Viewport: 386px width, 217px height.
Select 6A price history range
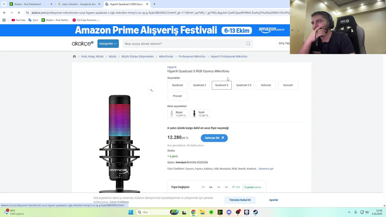click(x=211, y=187)
